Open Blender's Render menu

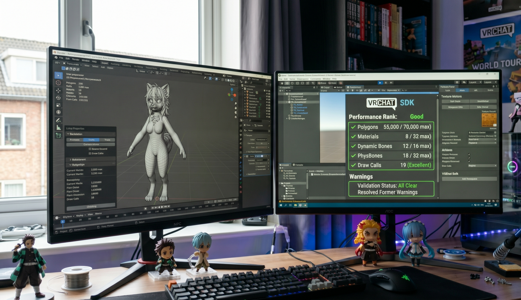click(x=76, y=59)
